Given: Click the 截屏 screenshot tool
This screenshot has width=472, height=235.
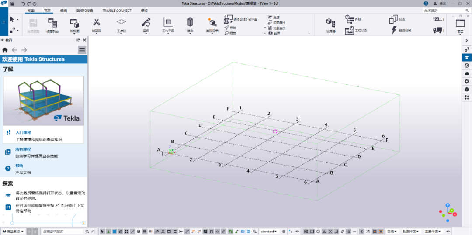Looking at the screenshot, I should click(274, 33).
